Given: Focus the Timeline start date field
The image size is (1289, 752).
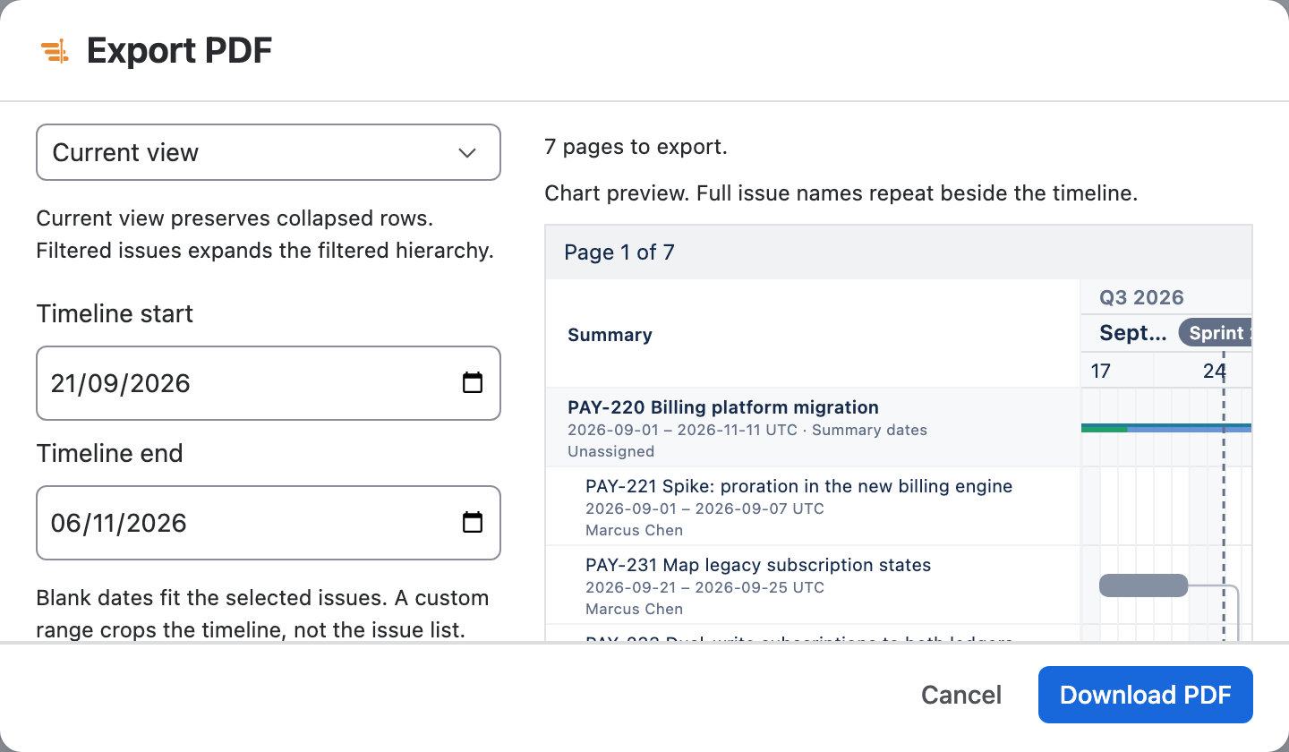Looking at the screenshot, I should (x=269, y=383).
